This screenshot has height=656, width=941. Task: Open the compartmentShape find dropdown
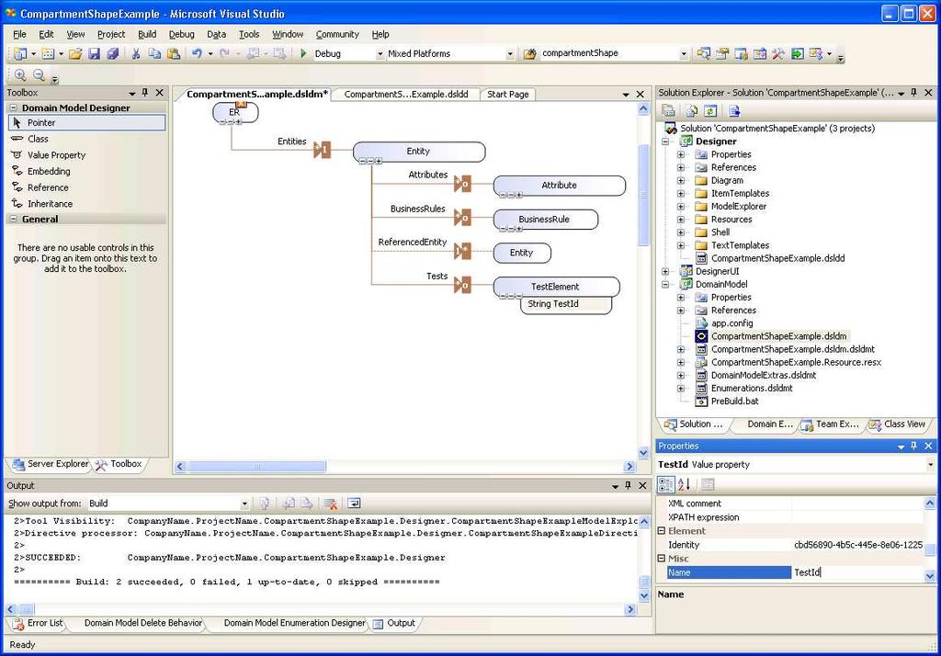pyautogui.click(x=684, y=54)
